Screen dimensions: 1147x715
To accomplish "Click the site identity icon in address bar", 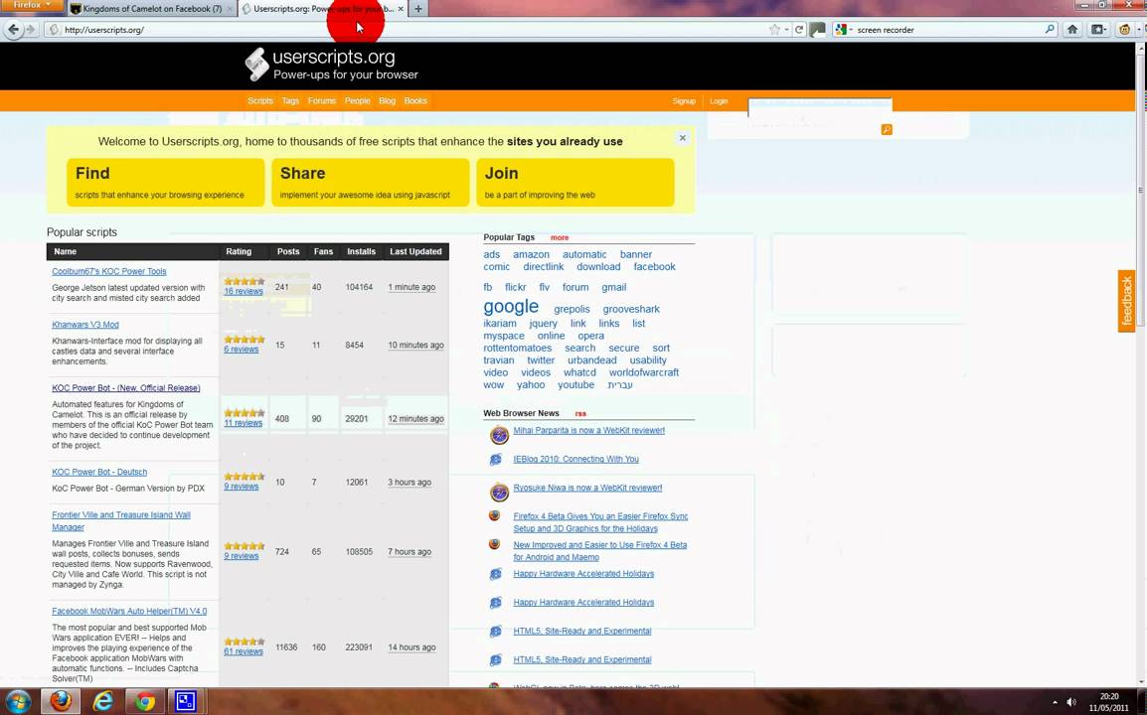I will pos(53,29).
